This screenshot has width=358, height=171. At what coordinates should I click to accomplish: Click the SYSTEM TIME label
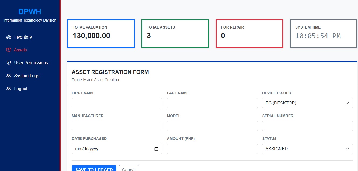coord(308,27)
